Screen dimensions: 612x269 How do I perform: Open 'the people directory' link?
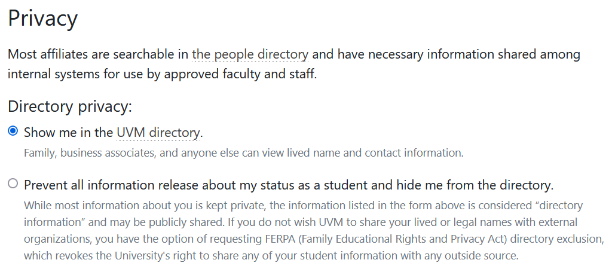250,55
